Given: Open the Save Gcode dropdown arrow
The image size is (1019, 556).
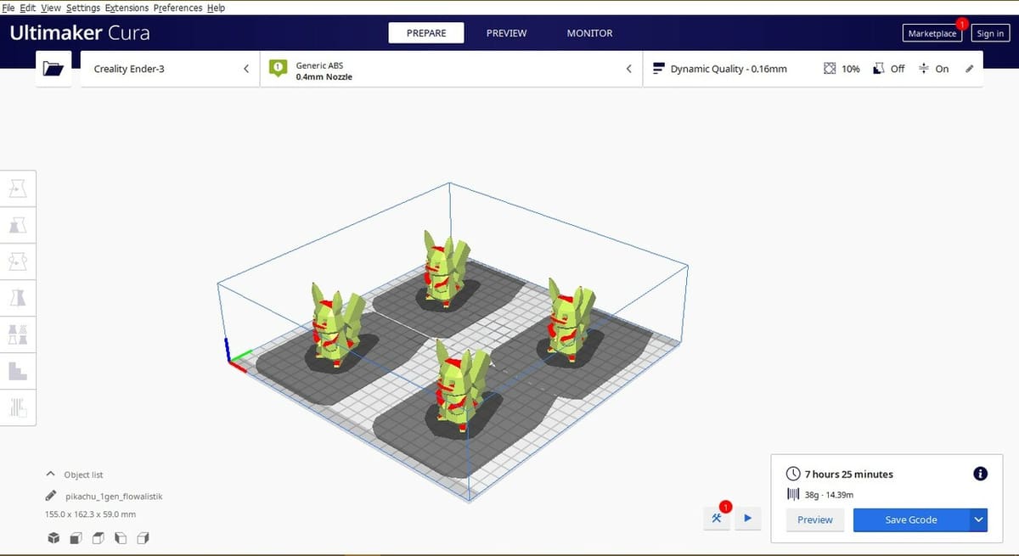Looking at the screenshot, I should coord(978,519).
